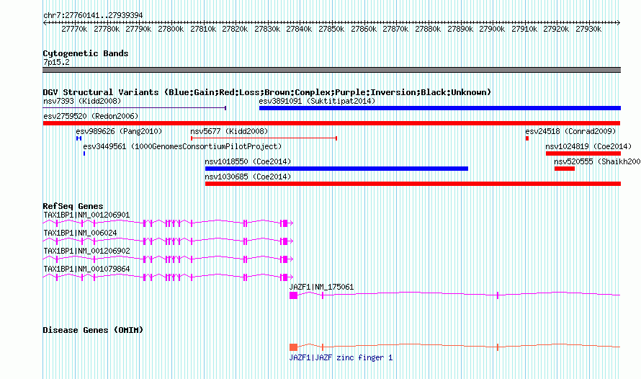Select the Cytogenetic Bands track title
Viewport: 641px width, 379px height.
86,53
